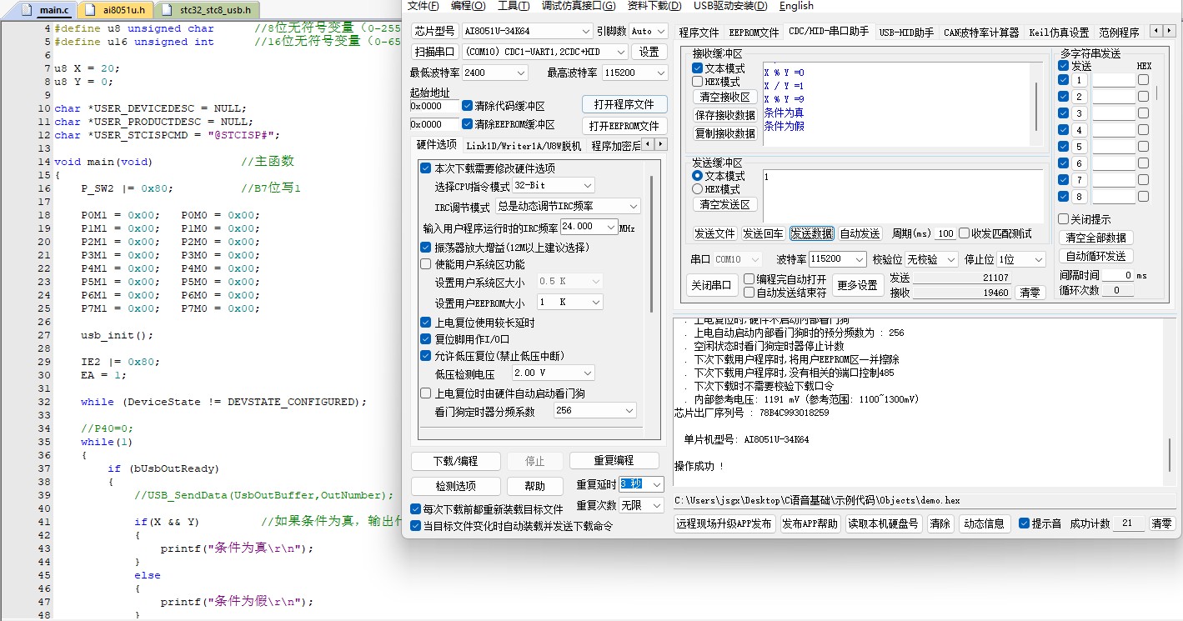Switch to Link1D/Writer1A/U8W脱机 tab
This screenshot has width=1183, height=621.
pyautogui.click(x=524, y=146)
